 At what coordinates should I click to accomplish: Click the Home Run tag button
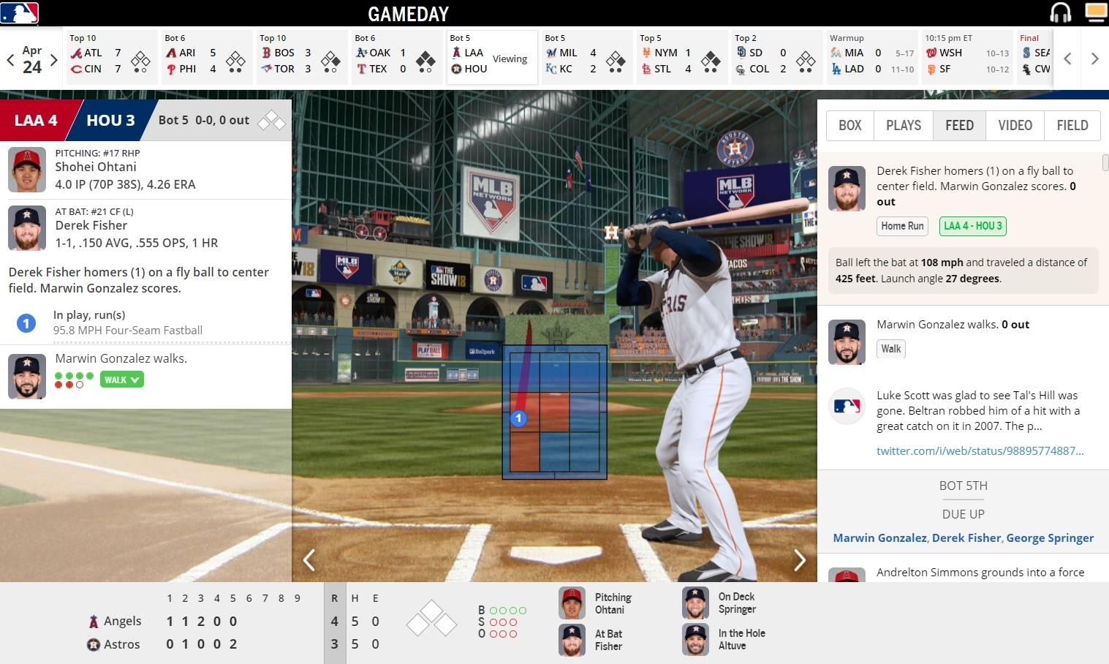(x=902, y=226)
